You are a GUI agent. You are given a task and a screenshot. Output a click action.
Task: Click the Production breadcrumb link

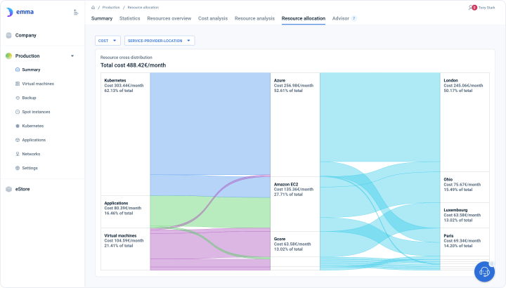[111, 8]
